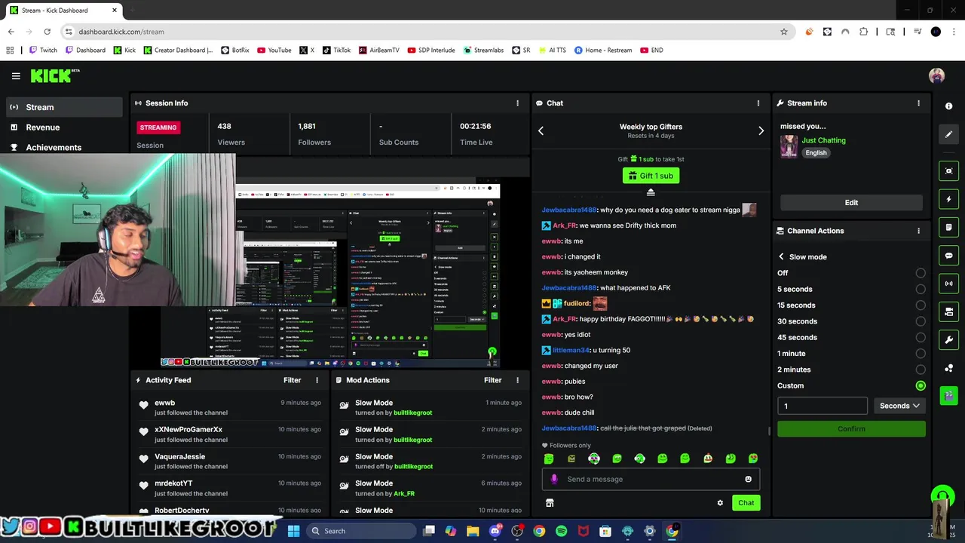Open Mod Actions Filter

coord(492,380)
